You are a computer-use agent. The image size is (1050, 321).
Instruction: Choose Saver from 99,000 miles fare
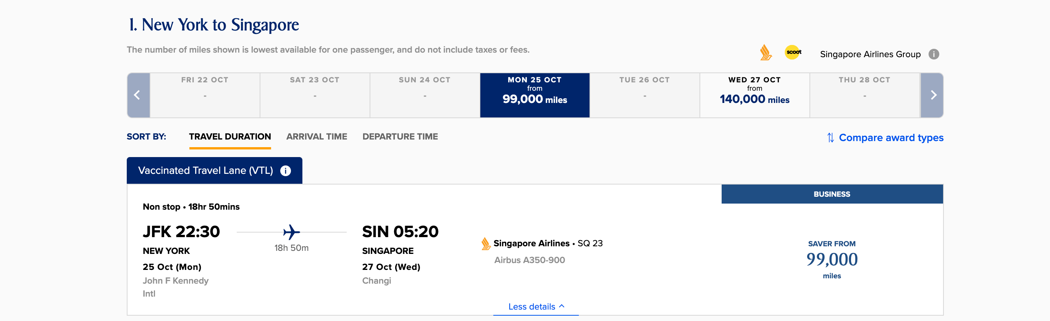coord(832,259)
